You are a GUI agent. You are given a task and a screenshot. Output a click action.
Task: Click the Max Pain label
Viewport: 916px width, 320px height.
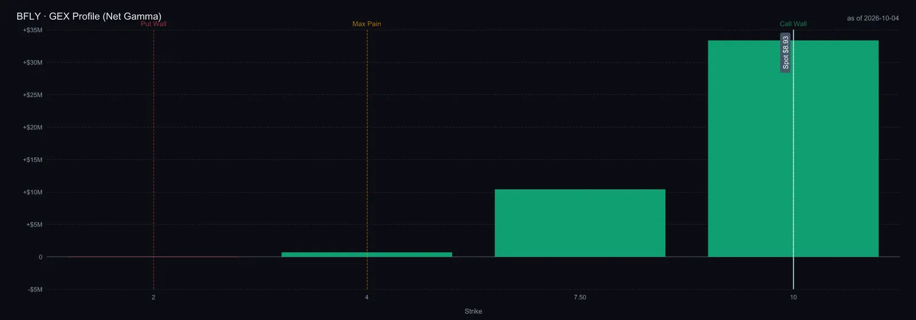(x=366, y=24)
